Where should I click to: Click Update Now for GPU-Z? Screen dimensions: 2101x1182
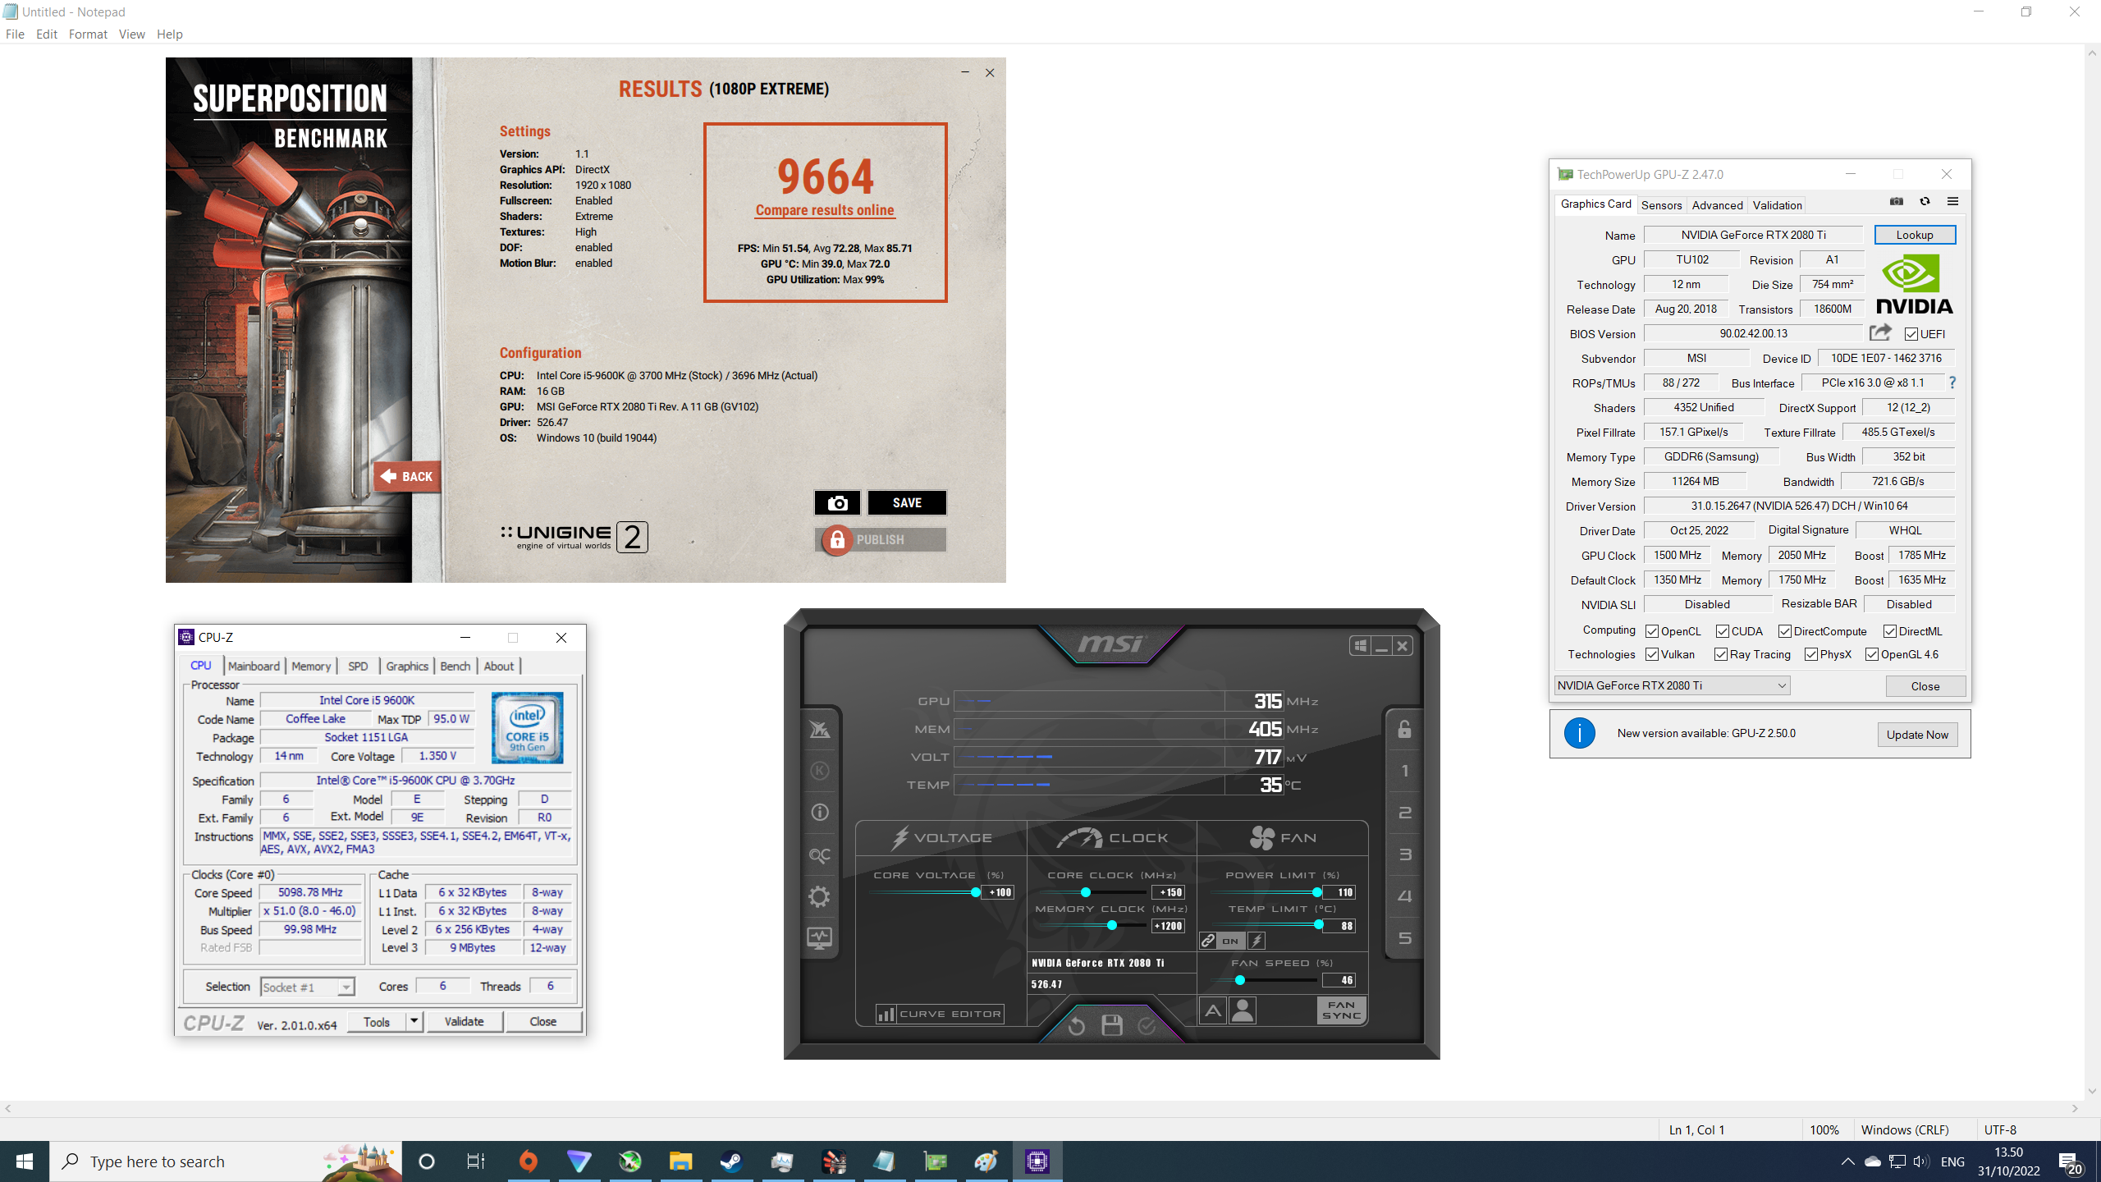click(1917, 735)
